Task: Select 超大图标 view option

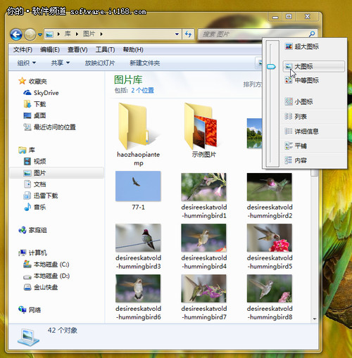Action: coord(314,46)
